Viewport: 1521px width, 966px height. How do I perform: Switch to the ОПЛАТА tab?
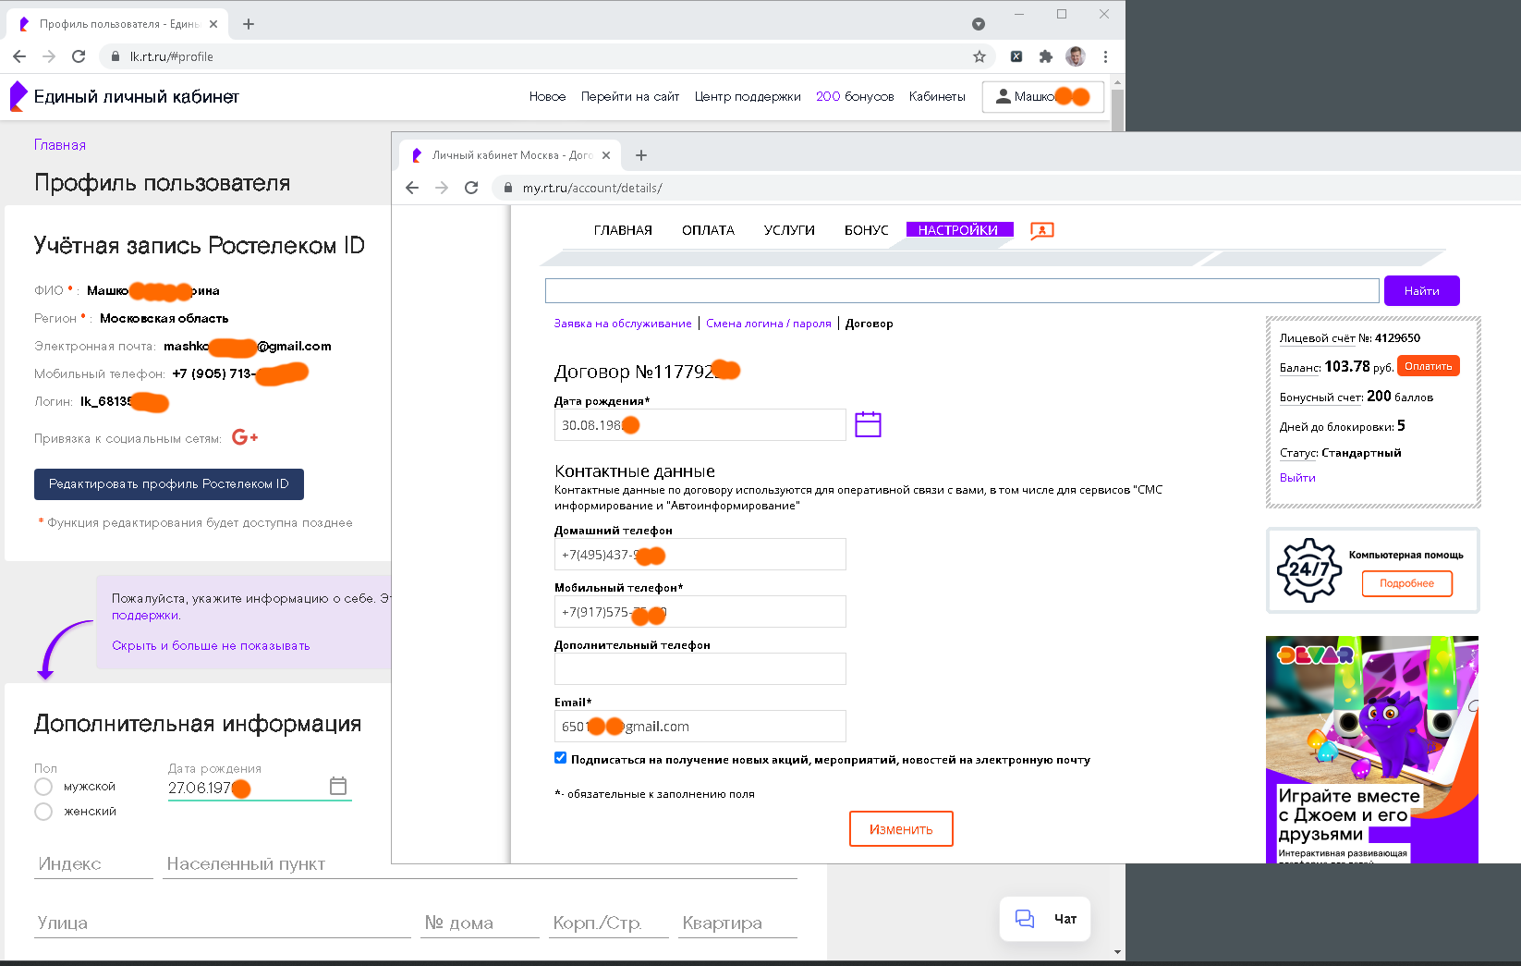coord(708,230)
